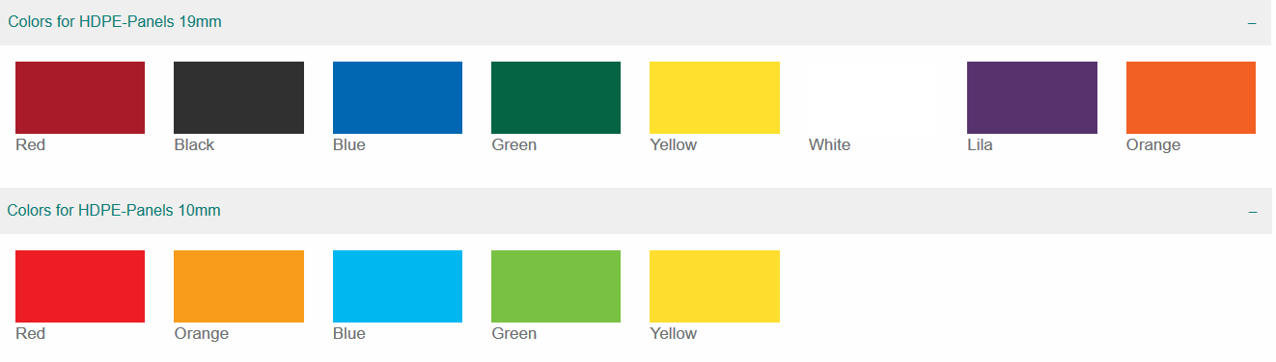This screenshot has width=1276, height=362.
Task: Click the Lila color label
Action: pos(980,145)
